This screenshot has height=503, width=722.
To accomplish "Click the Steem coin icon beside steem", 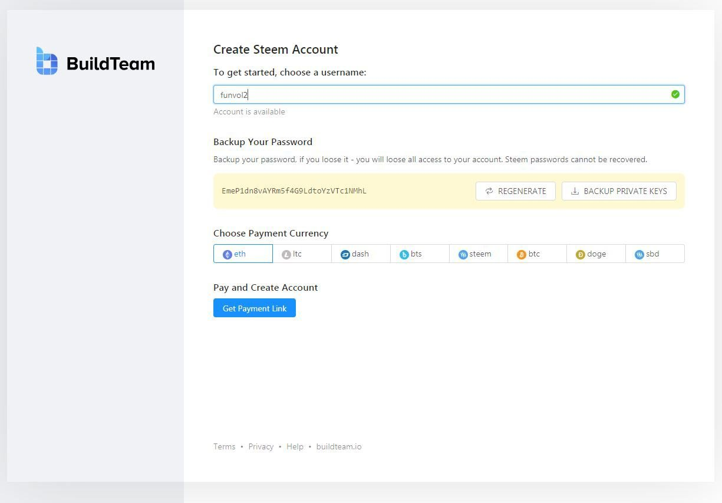I will click(x=463, y=254).
